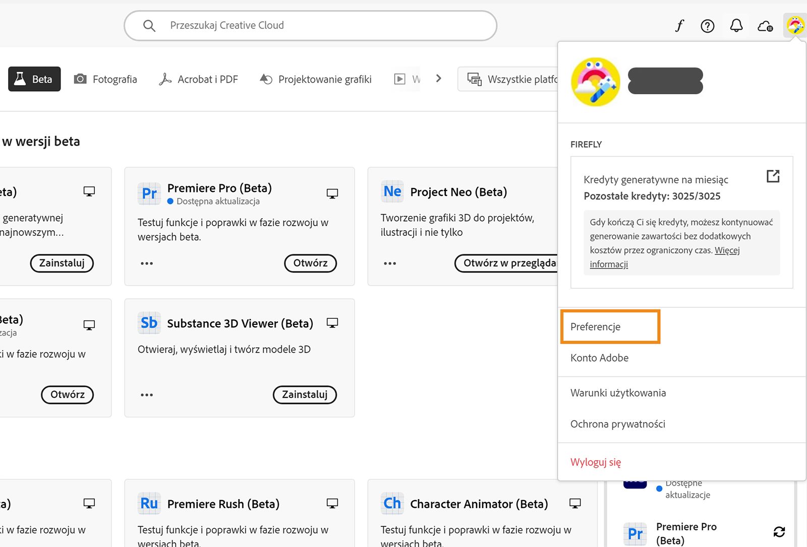Open more options on Premiere Pro (Beta) card
Image resolution: width=807 pixels, height=547 pixels.
point(147,263)
